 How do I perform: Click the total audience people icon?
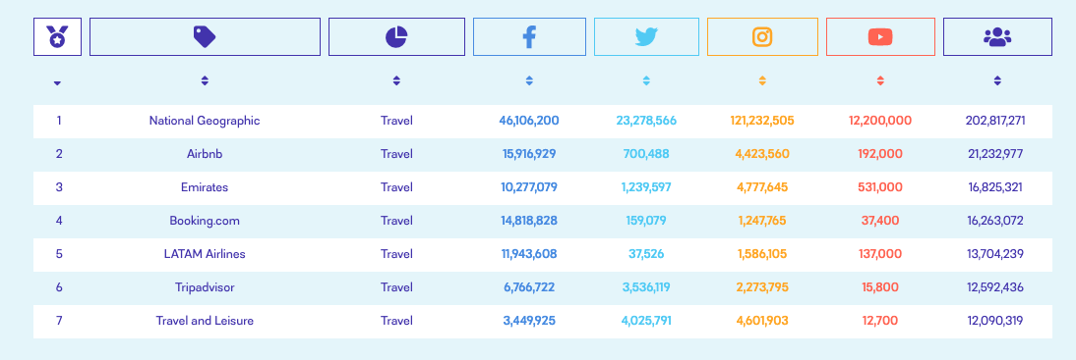click(997, 37)
